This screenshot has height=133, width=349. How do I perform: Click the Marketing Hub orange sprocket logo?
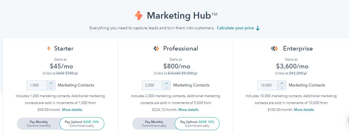pyautogui.click(x=139, y=16)
